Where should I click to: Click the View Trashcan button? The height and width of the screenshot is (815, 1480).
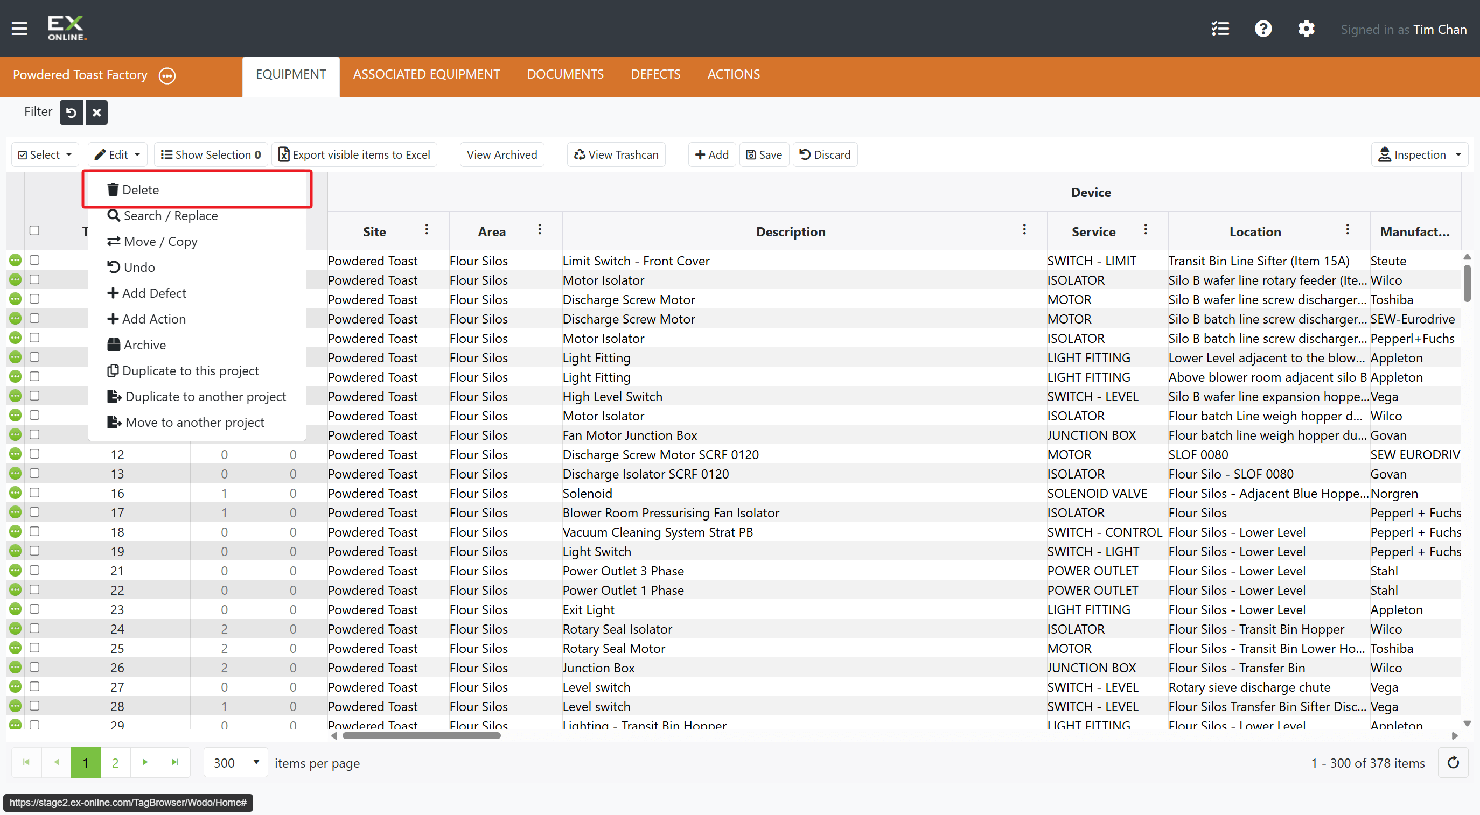pyautogui.click(x=616, y=154)
